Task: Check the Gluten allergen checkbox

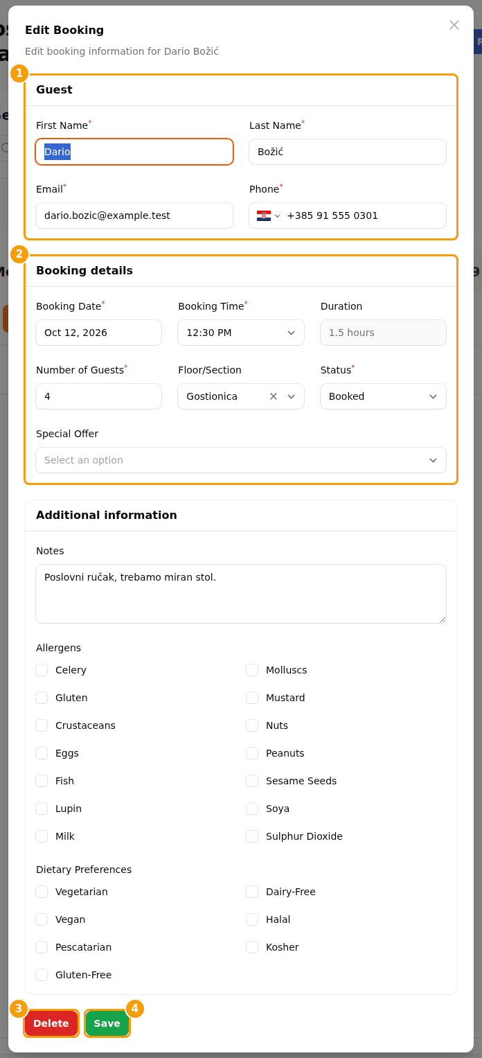Action: 42,698
